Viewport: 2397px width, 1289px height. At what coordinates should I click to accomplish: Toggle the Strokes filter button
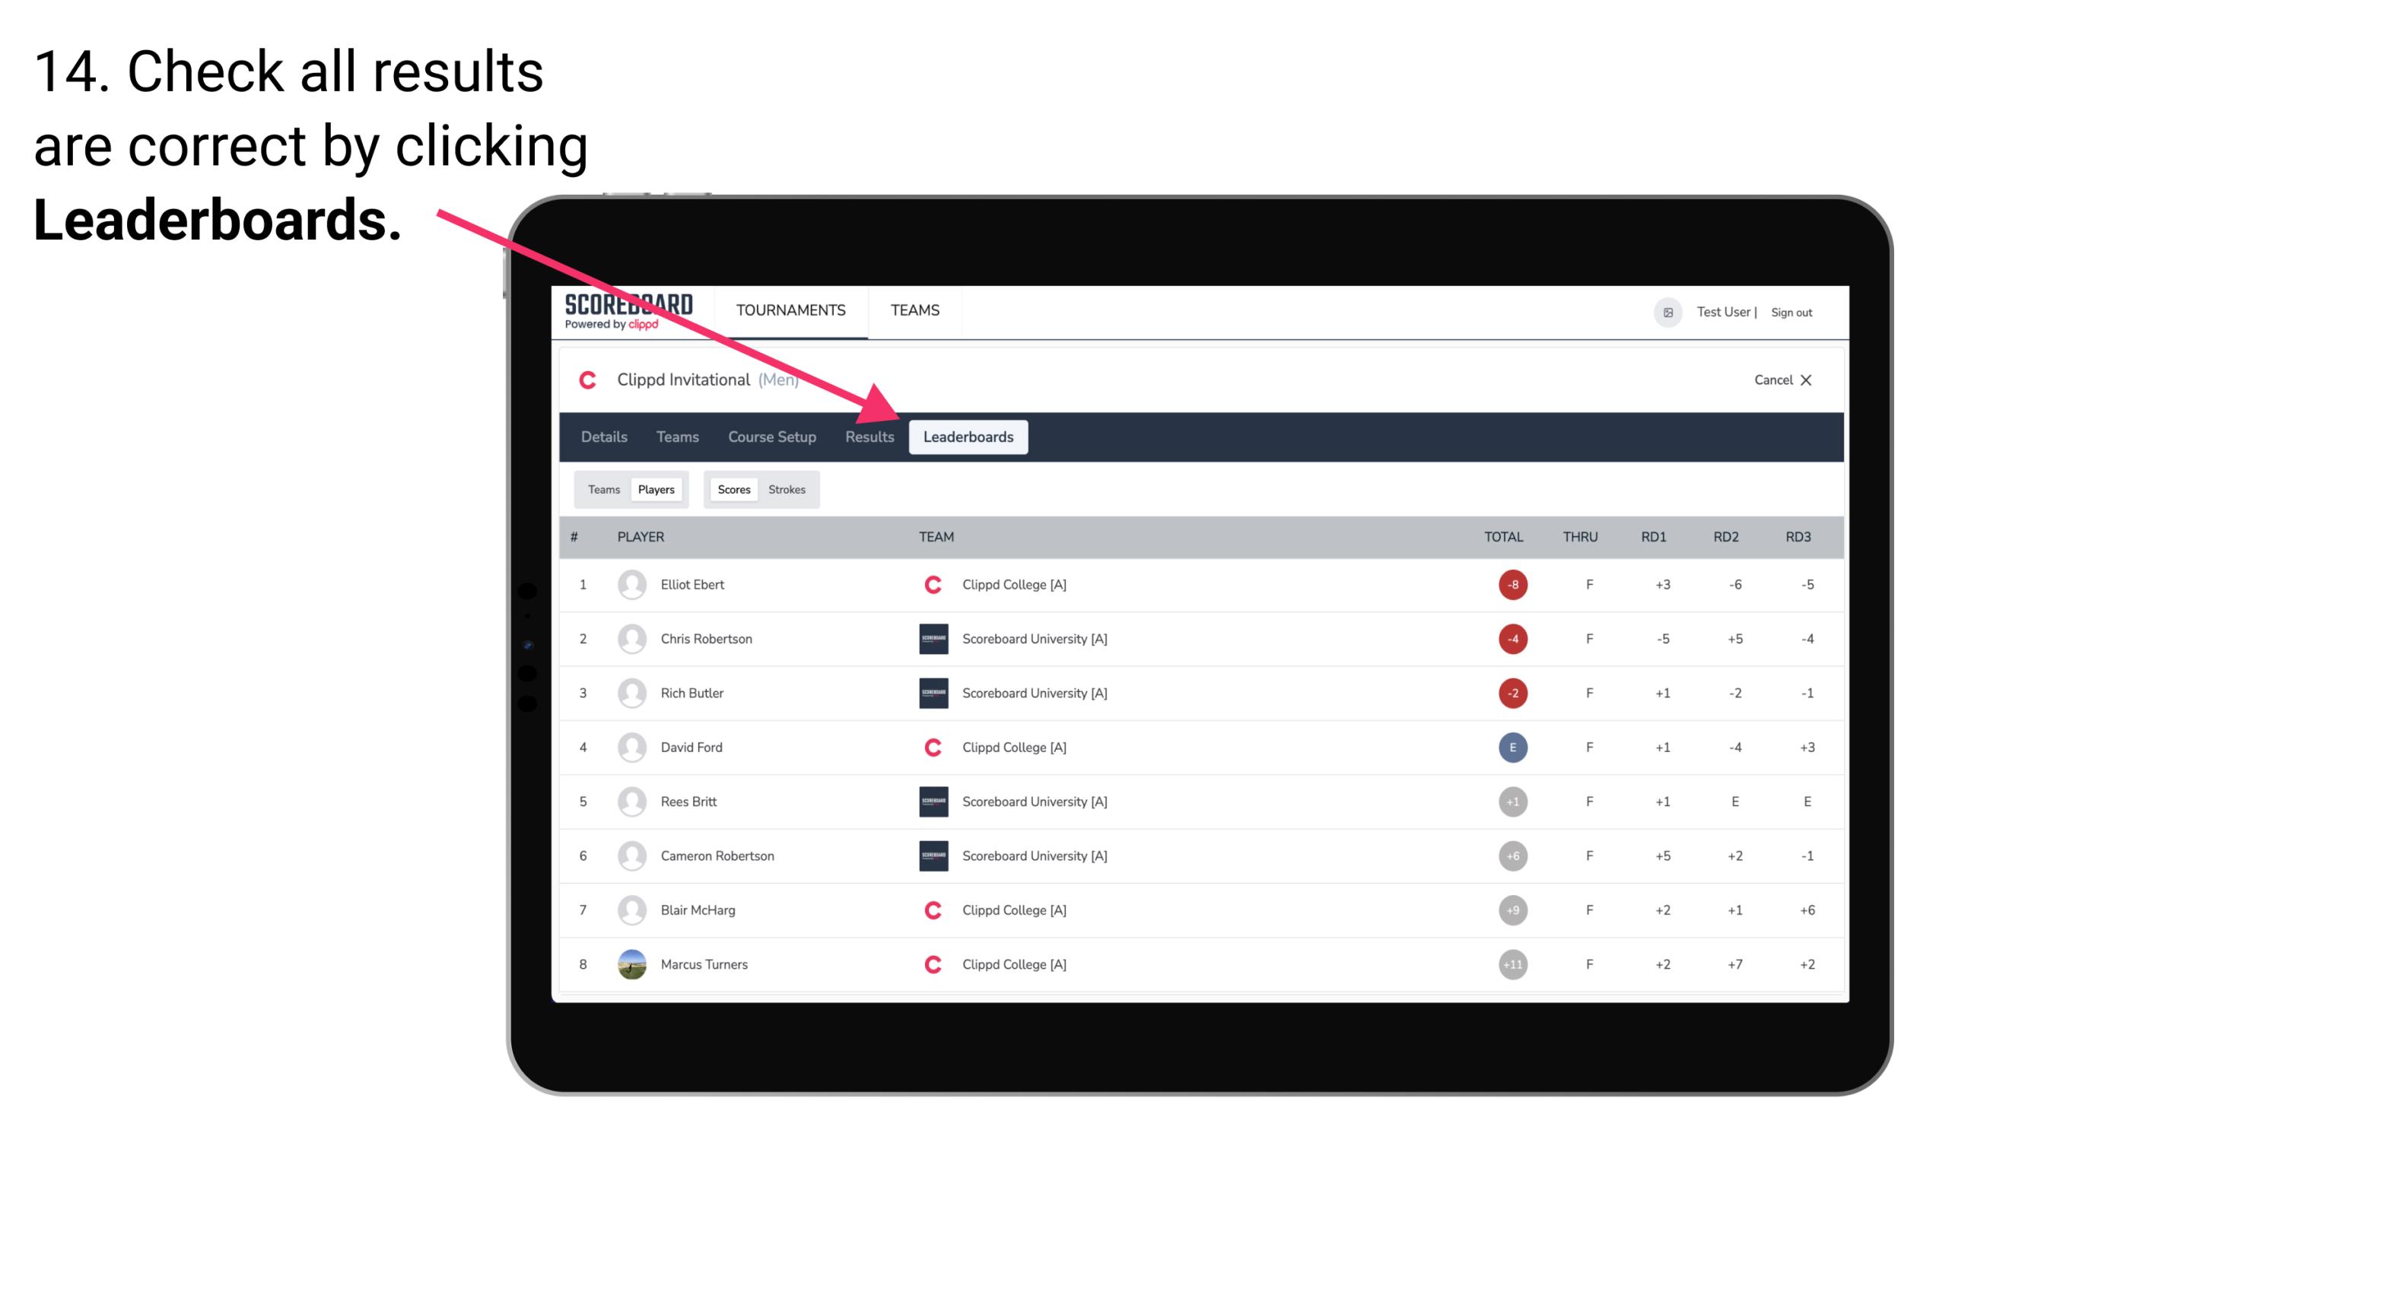[787, 489]
